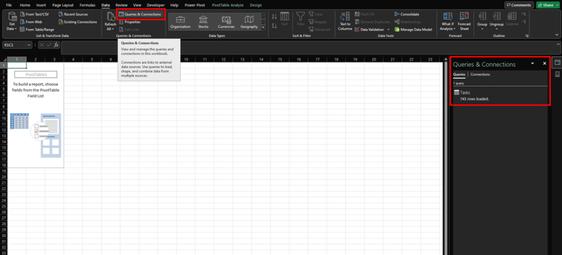Image resolution: width=562 pixels, height=255 pixels.
Task: Open the Formulas tab
Action: [88, 5]
